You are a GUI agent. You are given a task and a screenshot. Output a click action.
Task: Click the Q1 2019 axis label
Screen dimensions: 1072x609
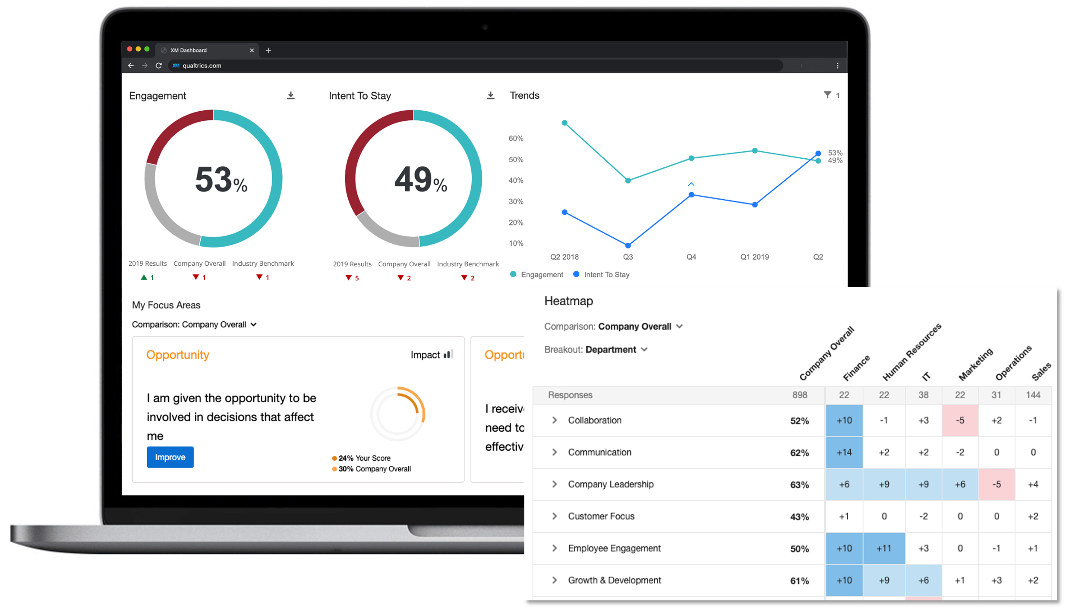point(754,257)
